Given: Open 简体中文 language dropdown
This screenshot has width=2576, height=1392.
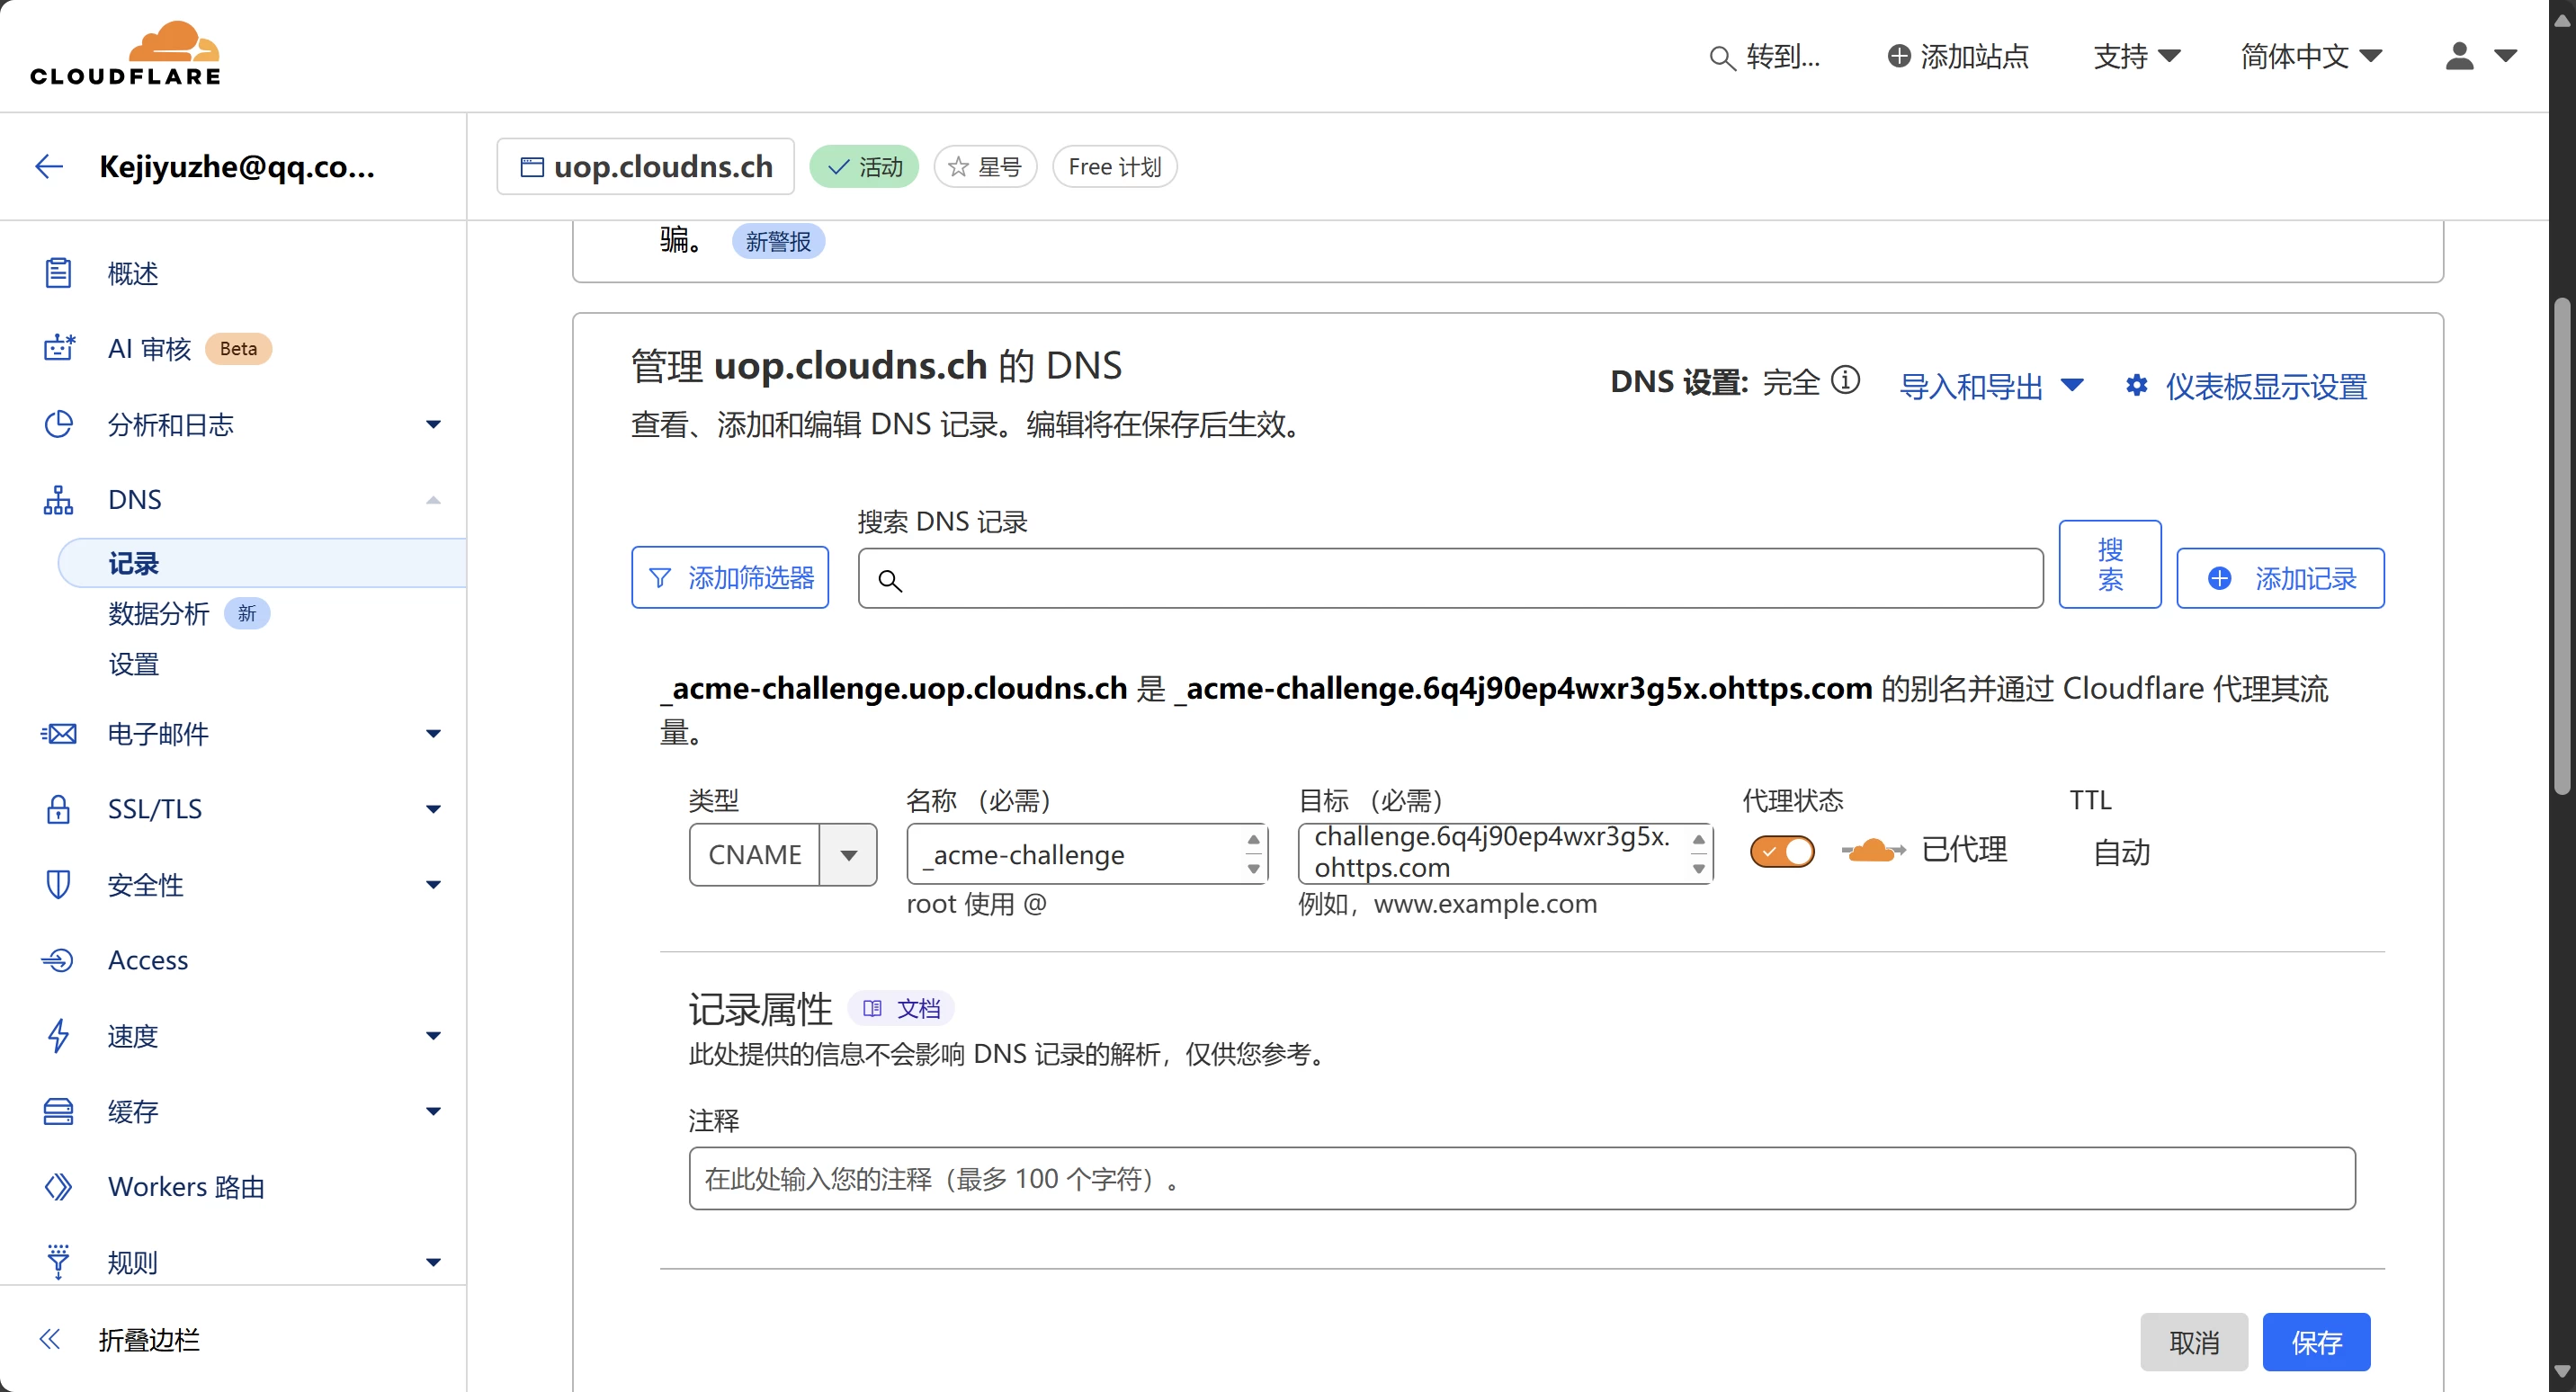Looking at the screenshot, I should [2310, 56].
